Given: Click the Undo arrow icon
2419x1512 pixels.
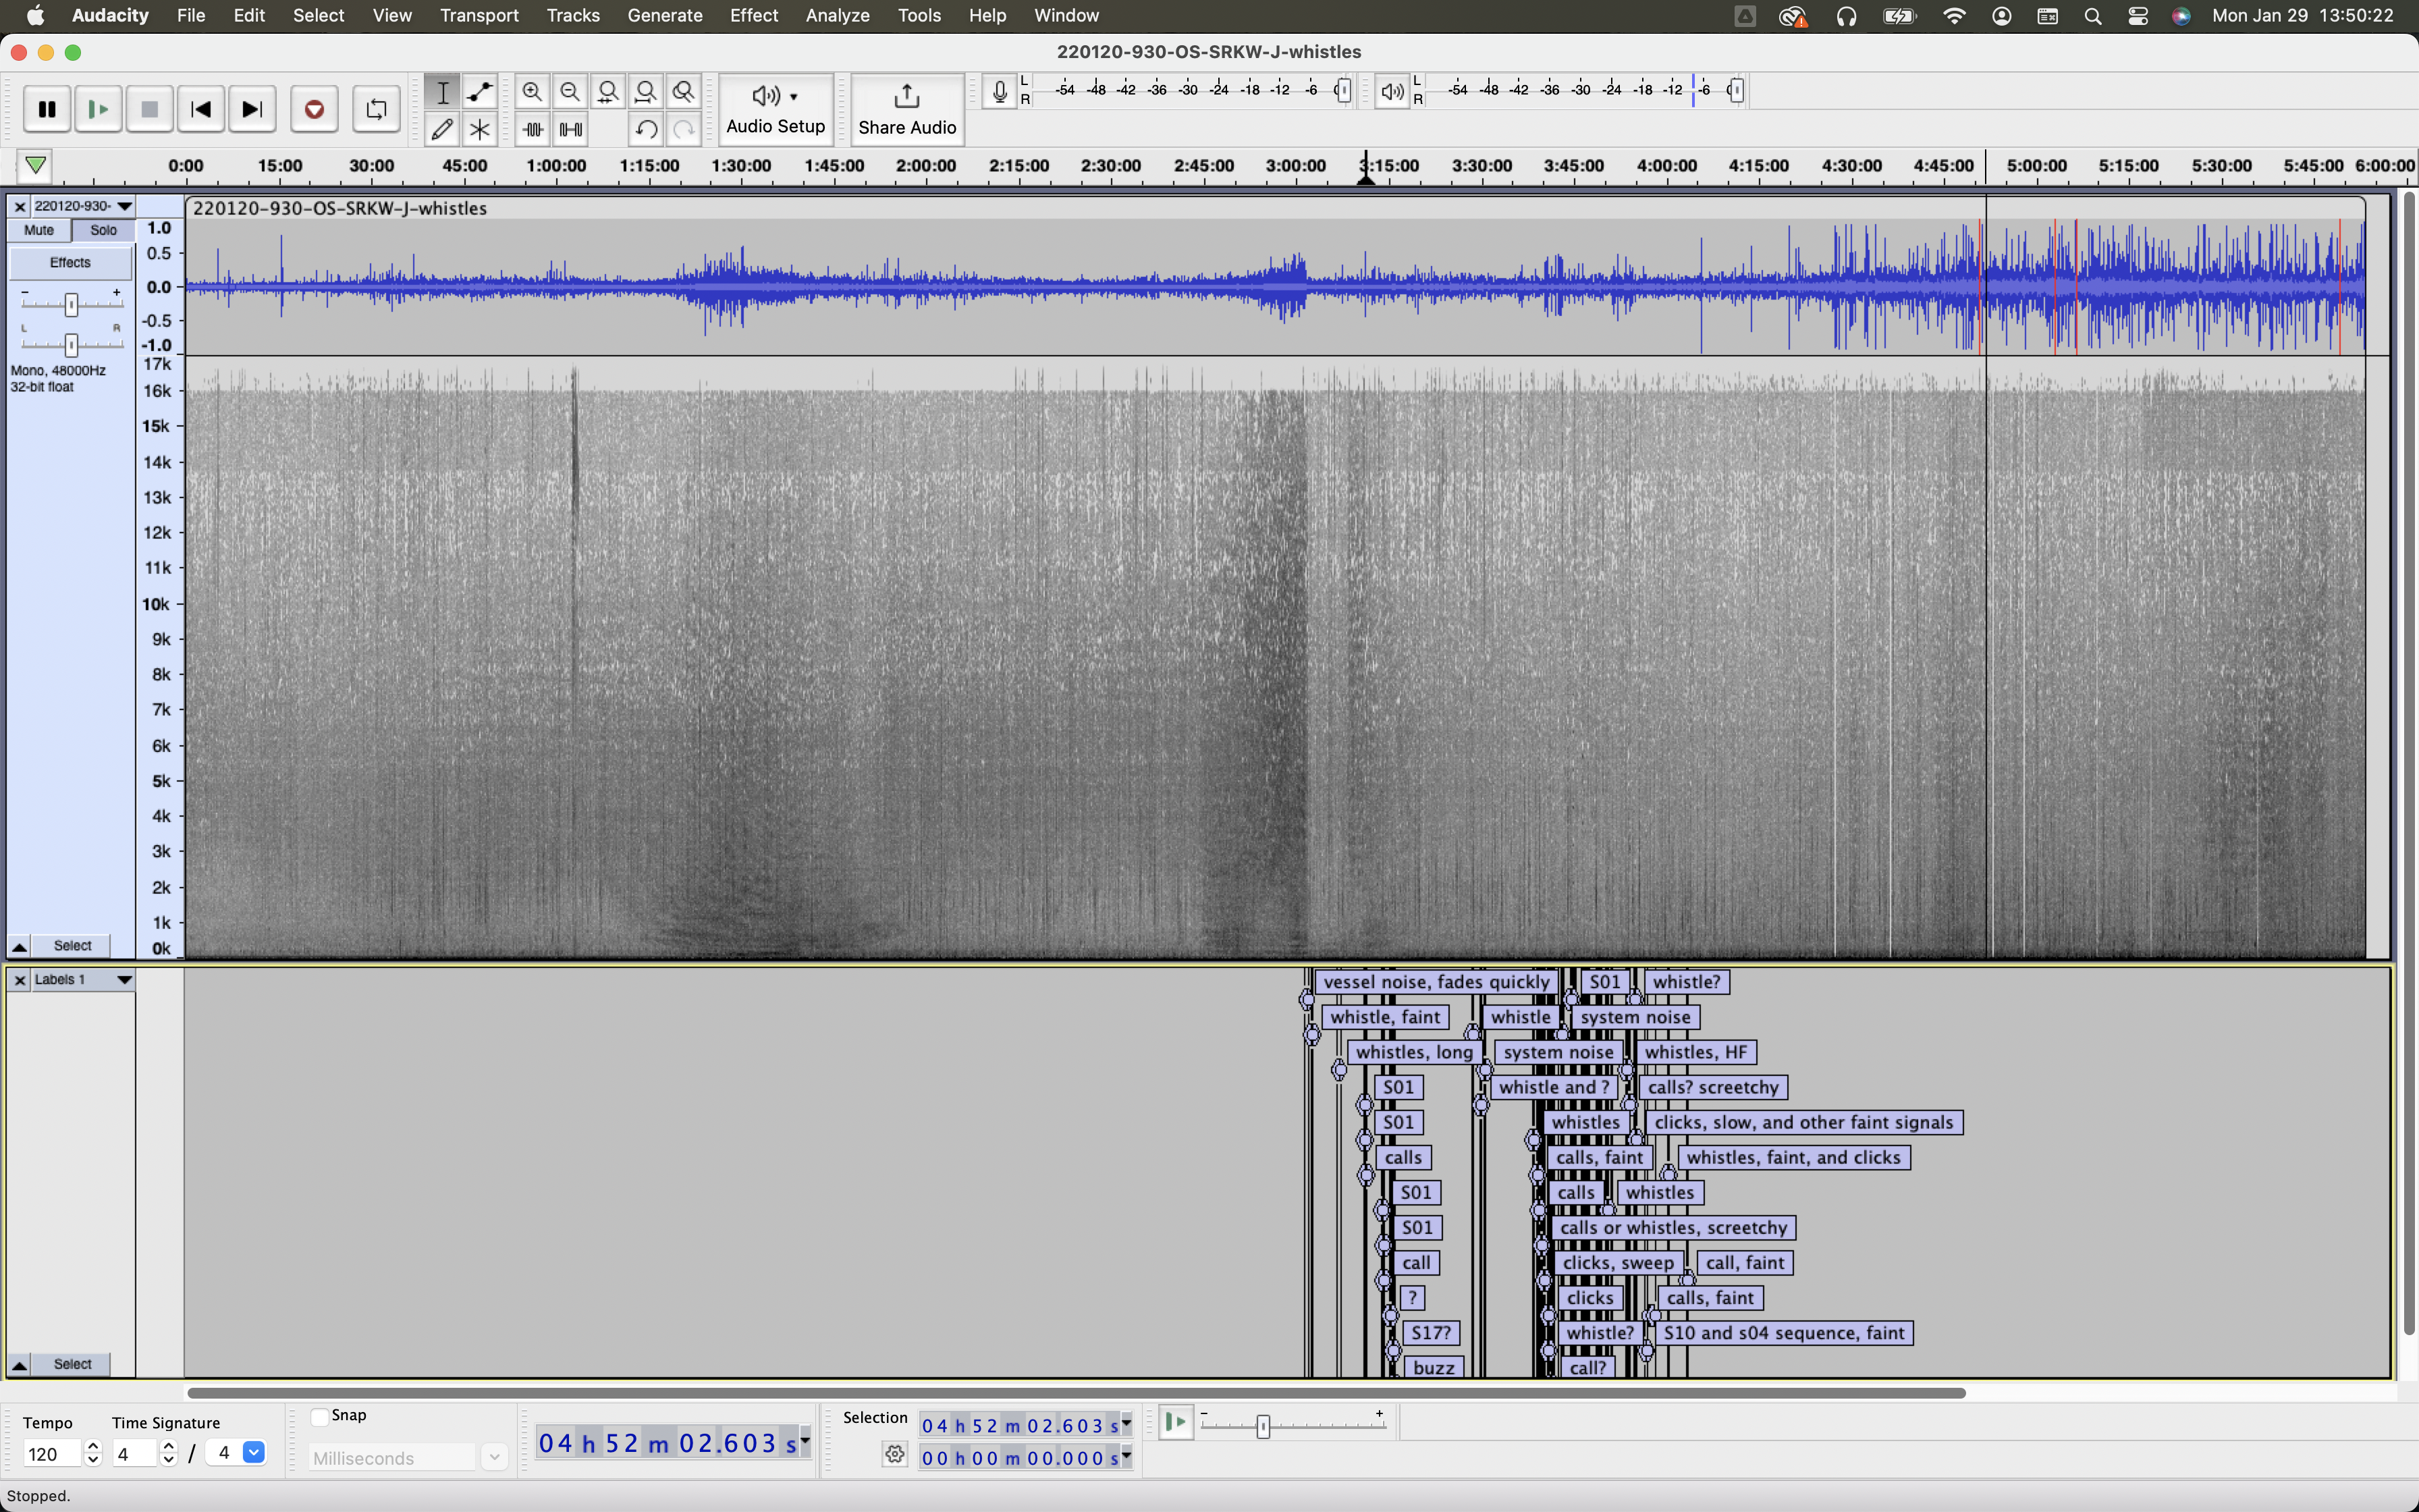Looking at the screenshot, I should click(x=646, y=129).
